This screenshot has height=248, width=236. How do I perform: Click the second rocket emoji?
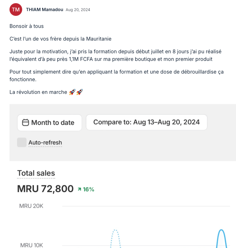pyautogui.click(x=80, y=92)
